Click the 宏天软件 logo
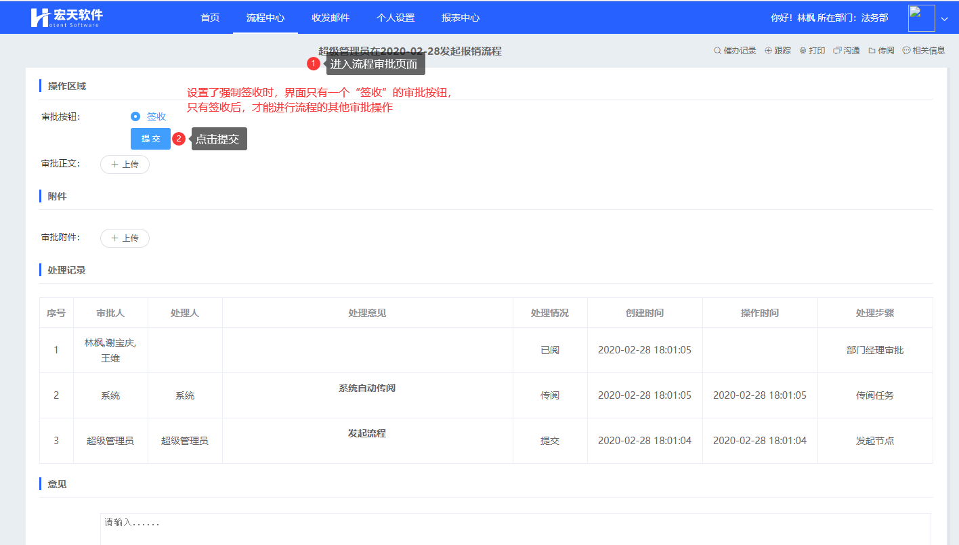This screenshot has height=545, width=959. (x=66, y=18)
